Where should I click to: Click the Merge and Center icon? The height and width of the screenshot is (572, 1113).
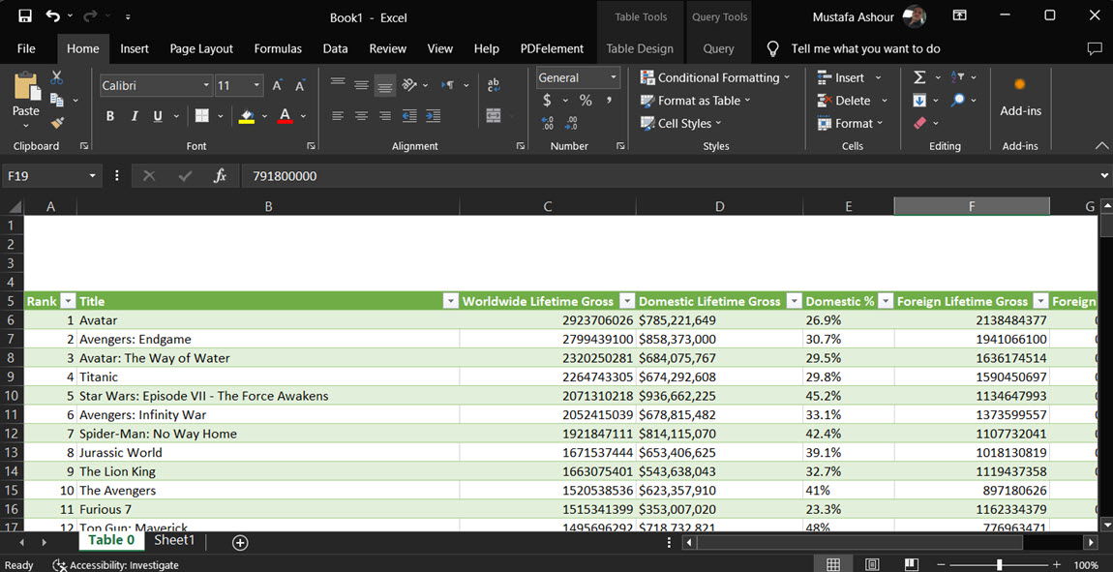point(494,116)
